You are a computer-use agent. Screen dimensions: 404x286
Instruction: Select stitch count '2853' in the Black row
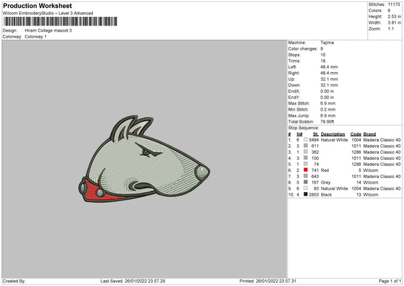coord(314,195)
